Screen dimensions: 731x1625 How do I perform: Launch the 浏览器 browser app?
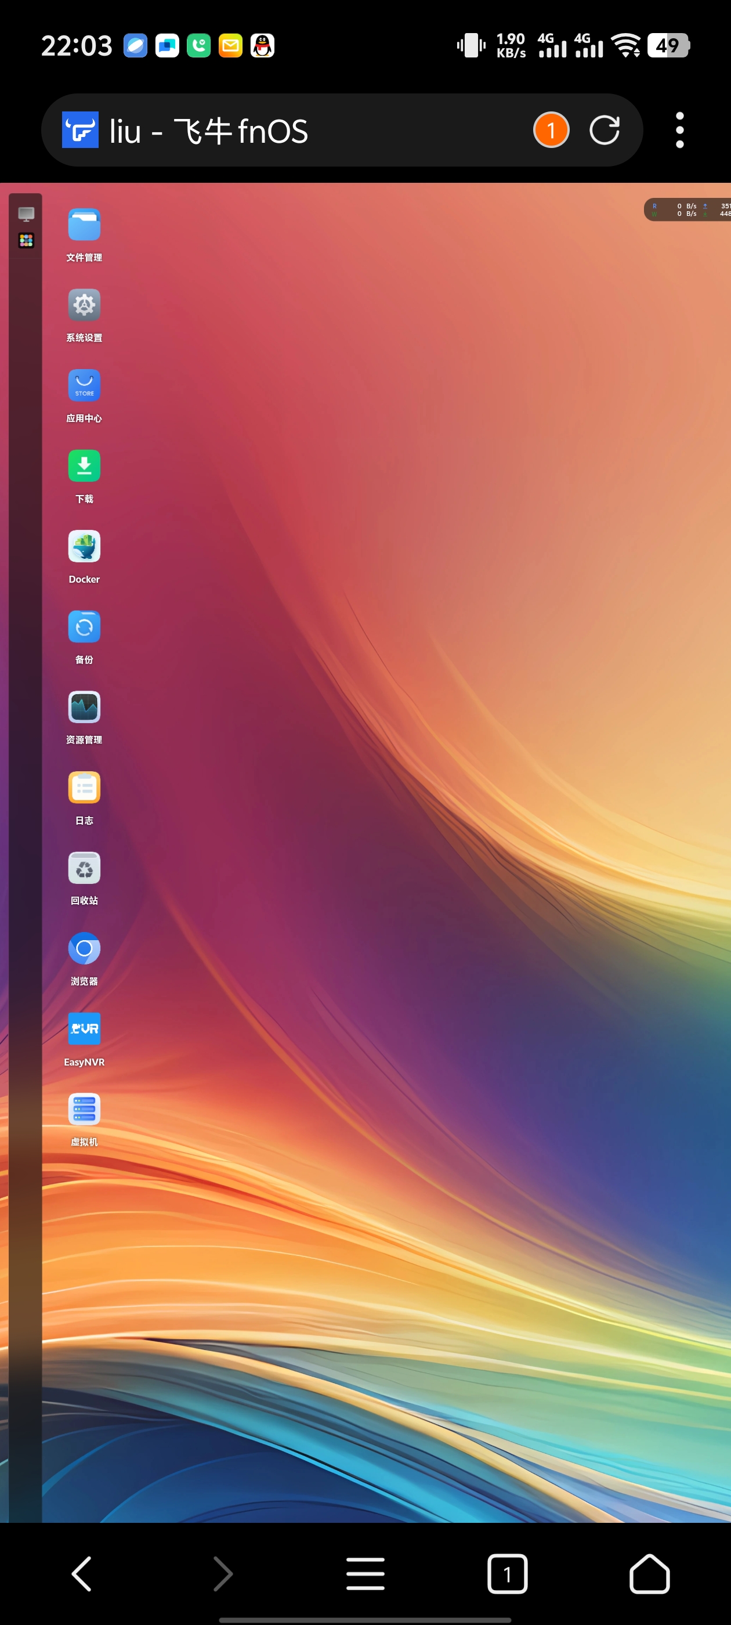tap(84, 949)
